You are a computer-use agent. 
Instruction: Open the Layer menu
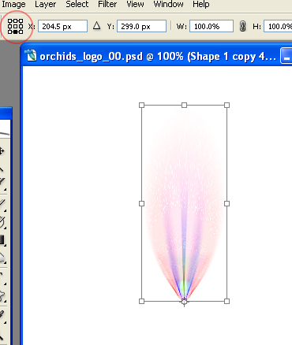46,4
